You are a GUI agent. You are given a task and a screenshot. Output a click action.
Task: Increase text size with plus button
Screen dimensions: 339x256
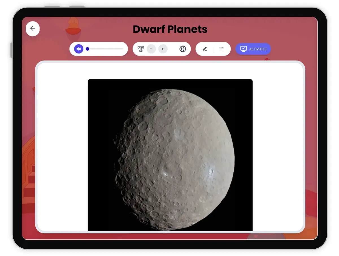tap(163, 49)
